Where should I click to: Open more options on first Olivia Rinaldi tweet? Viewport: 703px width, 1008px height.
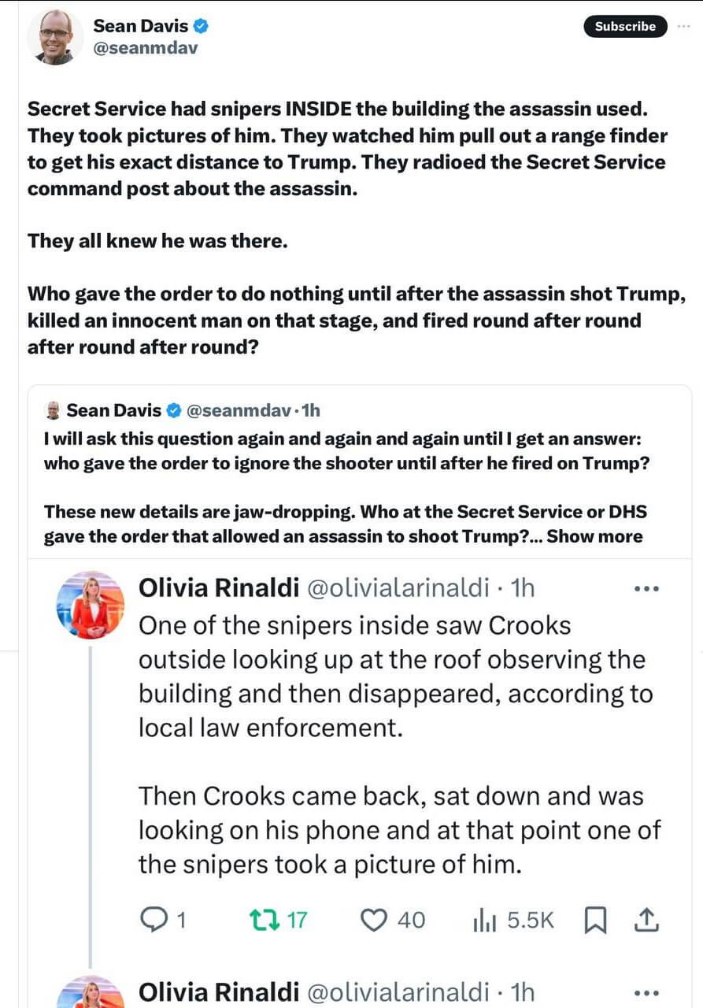point(646,587)
